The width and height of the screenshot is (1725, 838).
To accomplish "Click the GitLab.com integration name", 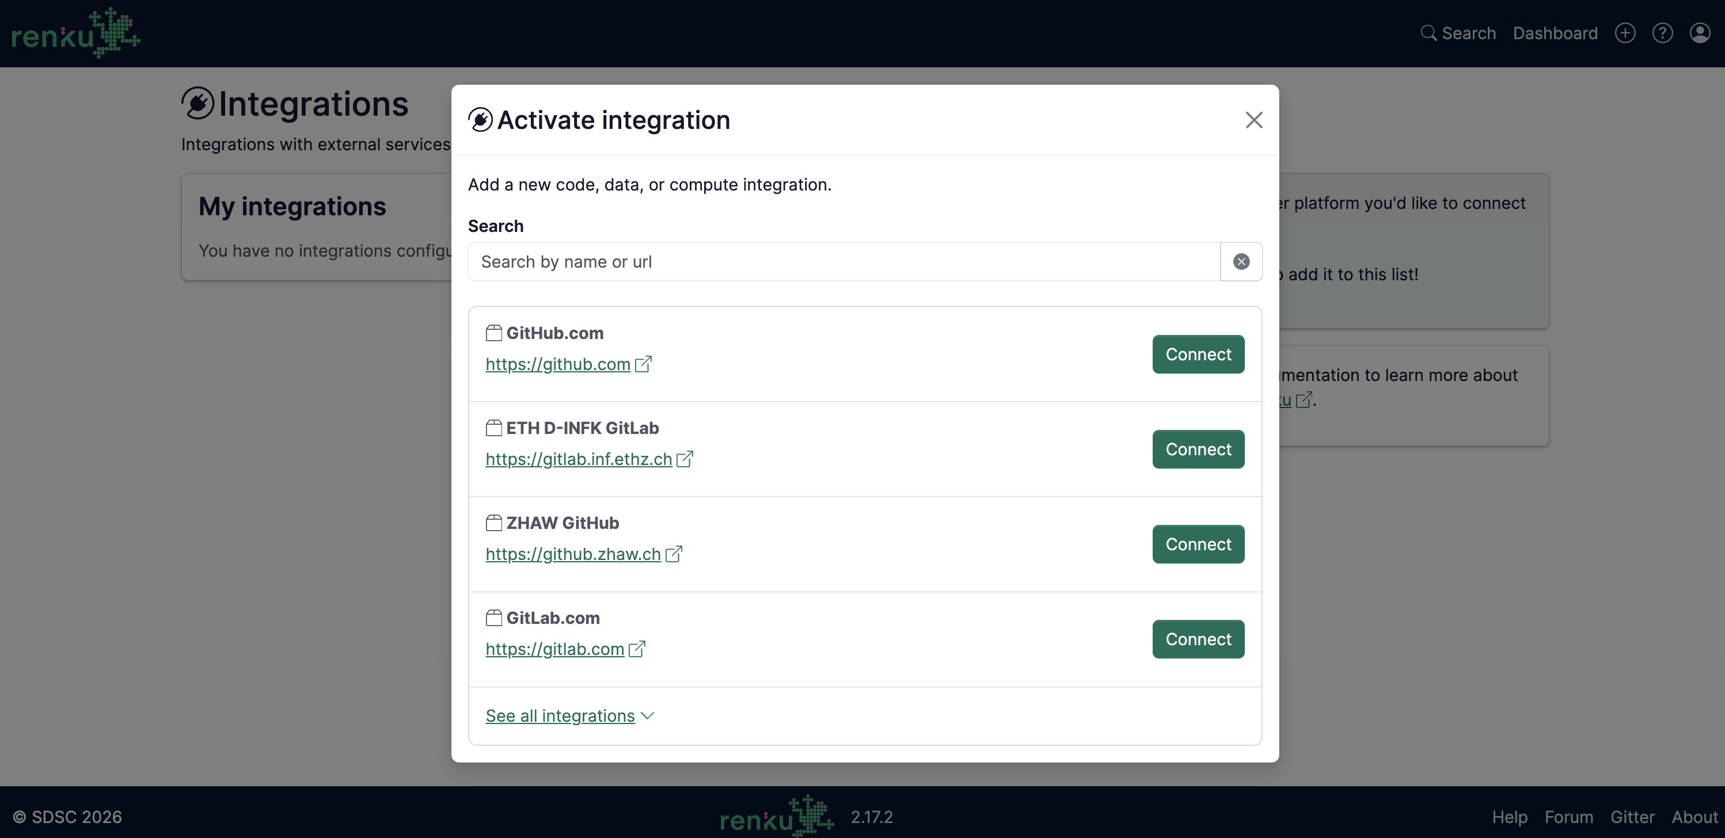I will [x=553, y=618].
